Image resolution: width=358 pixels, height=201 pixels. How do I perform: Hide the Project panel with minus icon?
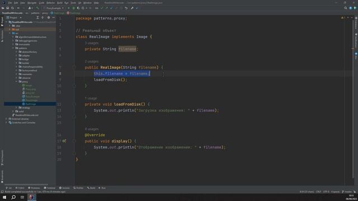[x=54, y=17]
